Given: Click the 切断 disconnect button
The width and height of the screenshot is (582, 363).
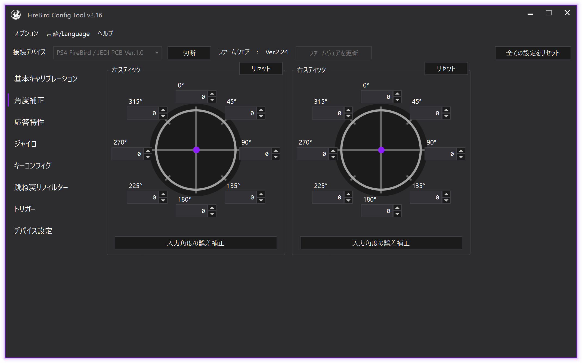Looking at the screenshot, I should click(x=189, y=53).
